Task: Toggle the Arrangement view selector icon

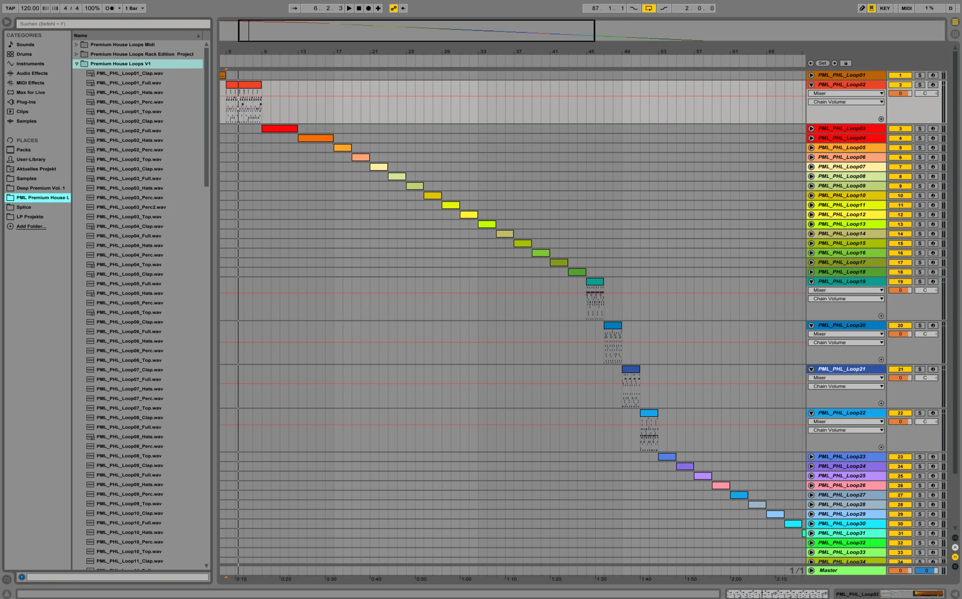Action: [955, 22]
